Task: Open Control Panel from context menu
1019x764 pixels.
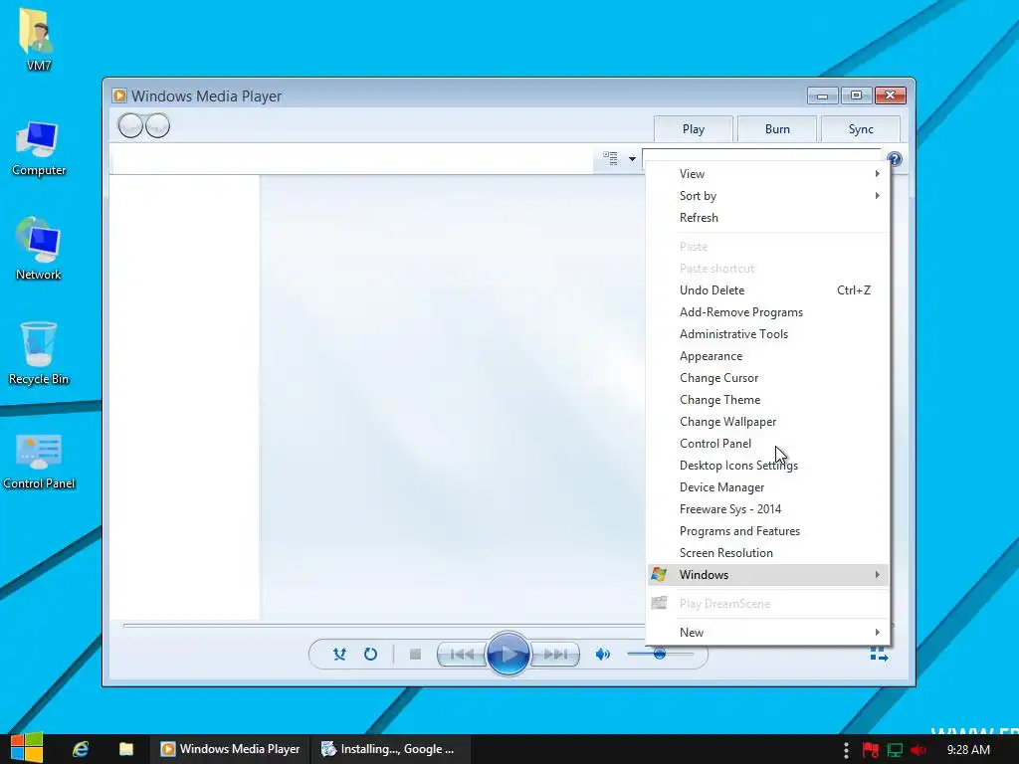Action: click(x=768, y=444)
